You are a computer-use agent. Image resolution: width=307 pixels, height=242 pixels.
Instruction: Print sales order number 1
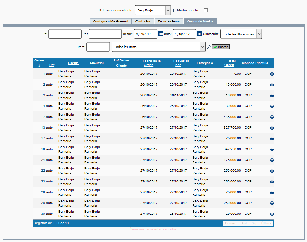click(x=272, y=74)
